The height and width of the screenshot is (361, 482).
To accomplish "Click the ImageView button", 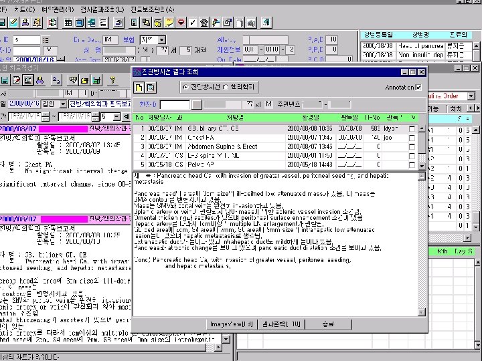I will coord(232,324).
